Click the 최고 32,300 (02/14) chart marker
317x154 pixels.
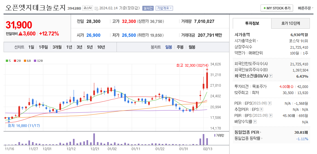tap(192, 65)
